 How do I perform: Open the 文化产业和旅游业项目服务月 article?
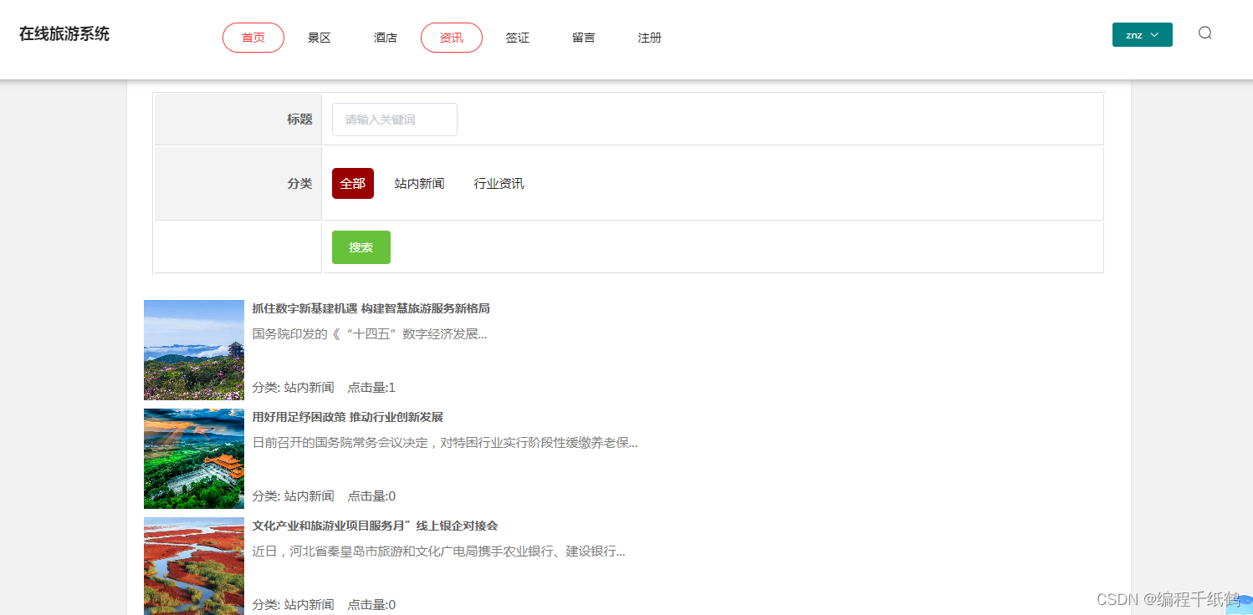(x=374, y=525)
